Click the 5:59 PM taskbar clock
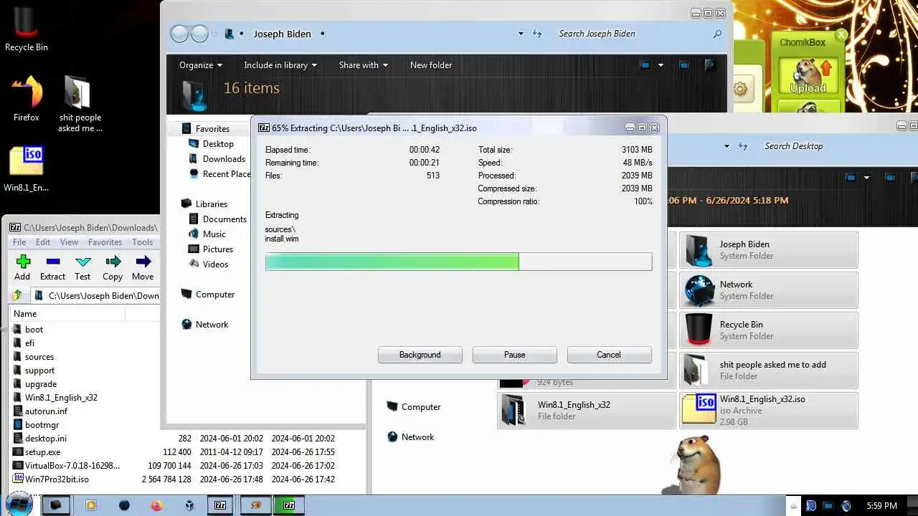The width and height of the screenshot is (918, 516). click(x=881, y=506)
